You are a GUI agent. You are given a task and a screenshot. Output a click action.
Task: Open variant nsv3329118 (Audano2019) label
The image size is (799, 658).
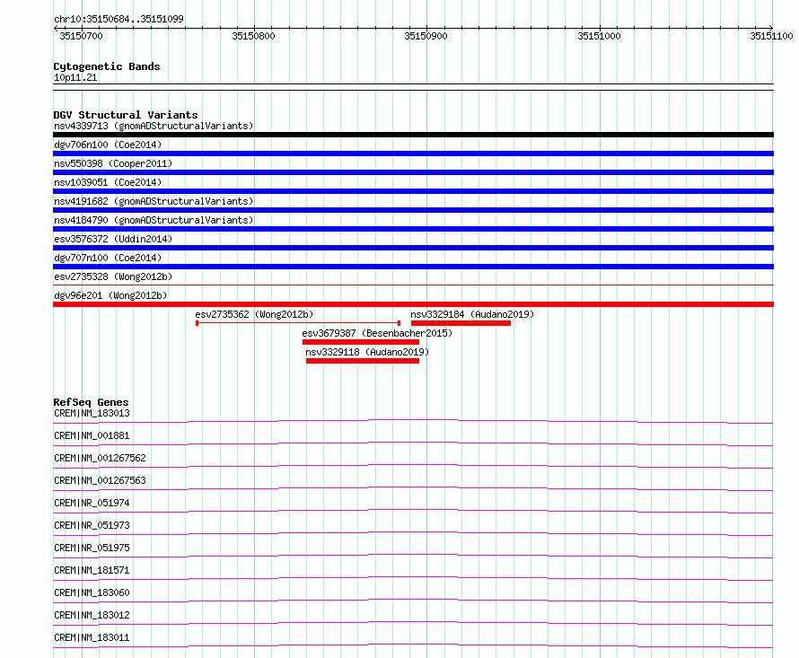(x=367, y=352)
